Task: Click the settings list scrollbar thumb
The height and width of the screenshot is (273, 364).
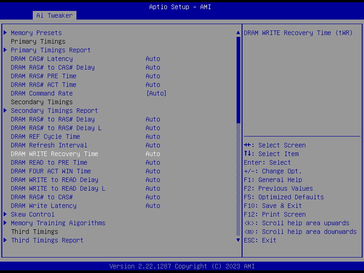Action: coord(238,80)
